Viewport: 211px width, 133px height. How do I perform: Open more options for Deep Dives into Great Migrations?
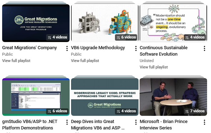pyautogui.click(x=136, y=122)
